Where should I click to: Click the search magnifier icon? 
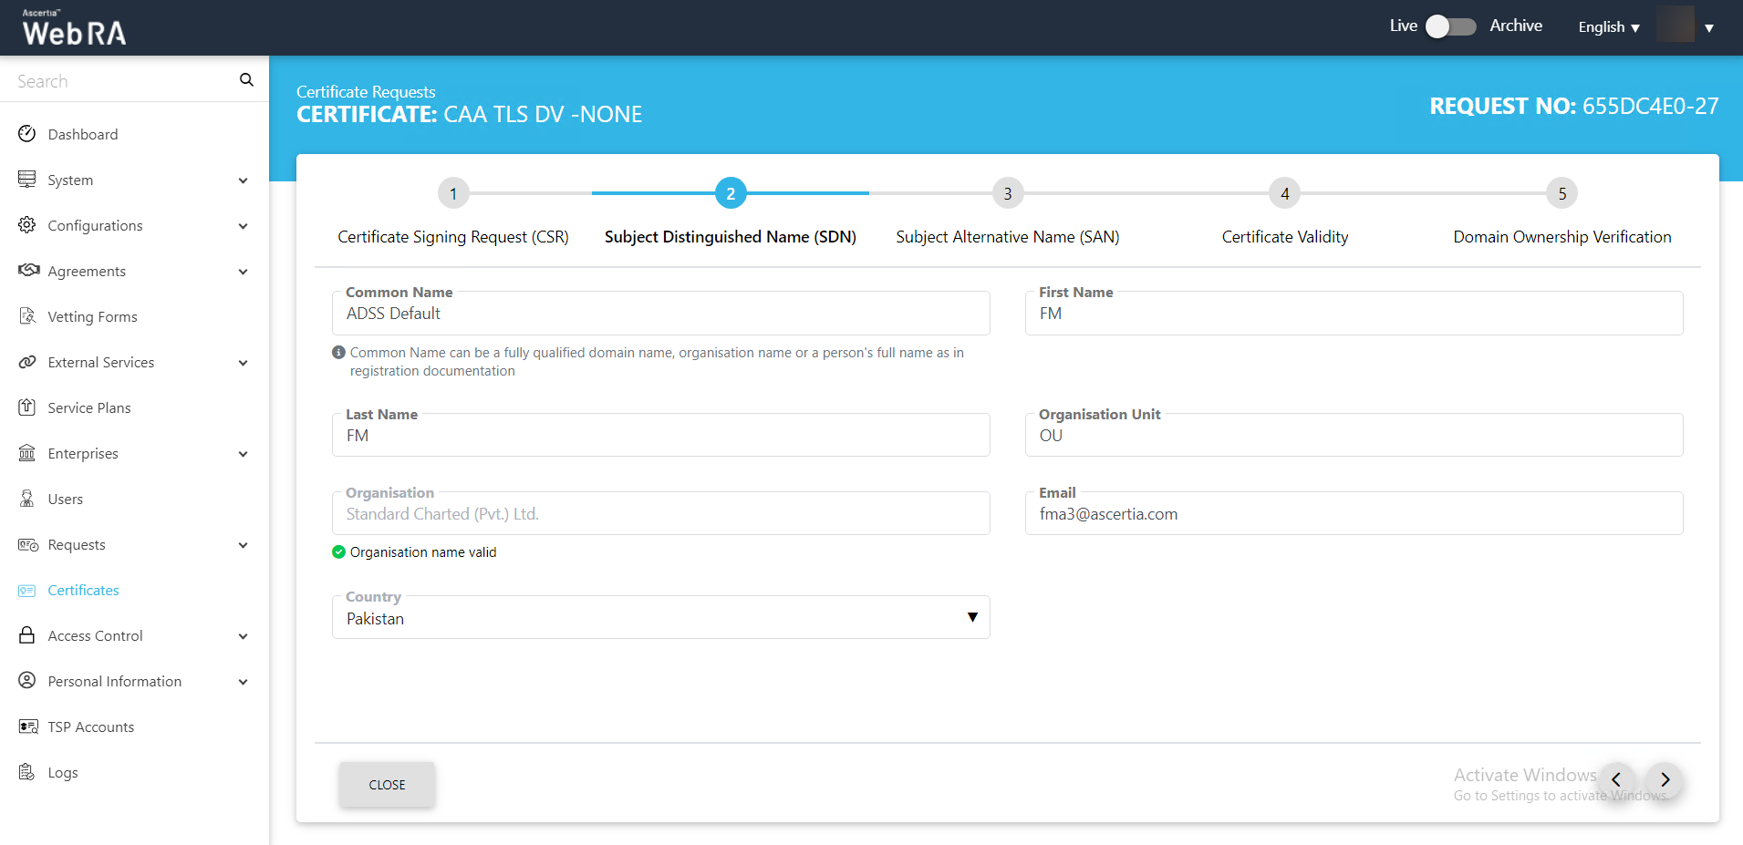click(246, 80)
